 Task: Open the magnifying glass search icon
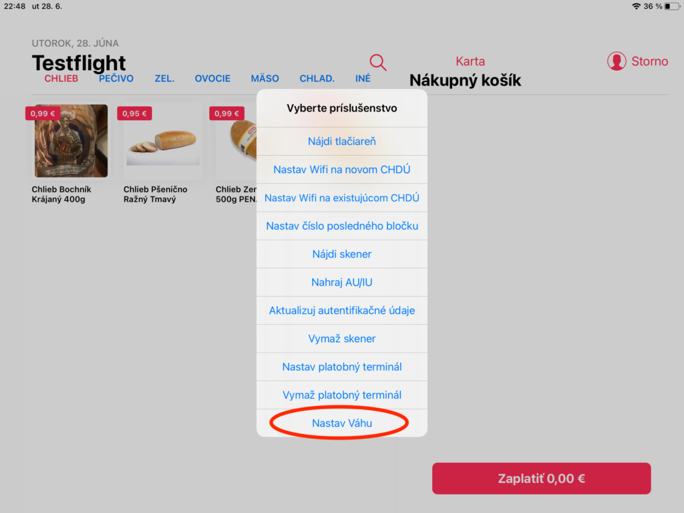(x=378, y=62)
